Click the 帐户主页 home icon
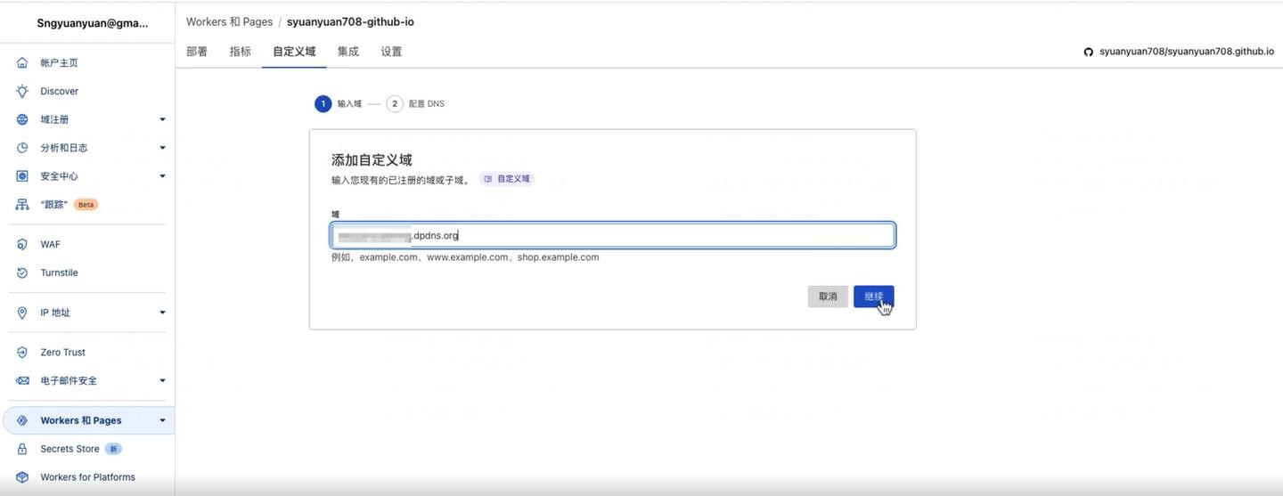The height and width of the screenshot is (496, 1283). (x=22, y=63)
